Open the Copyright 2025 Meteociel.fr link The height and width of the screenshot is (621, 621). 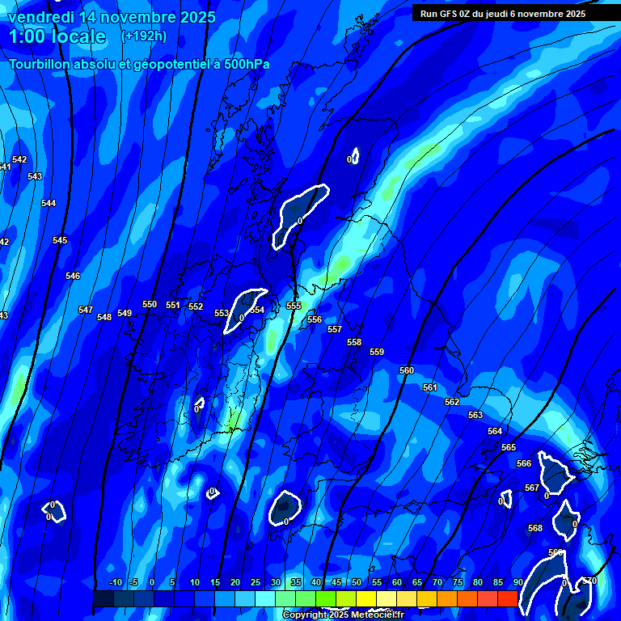(x=343, y=615)
